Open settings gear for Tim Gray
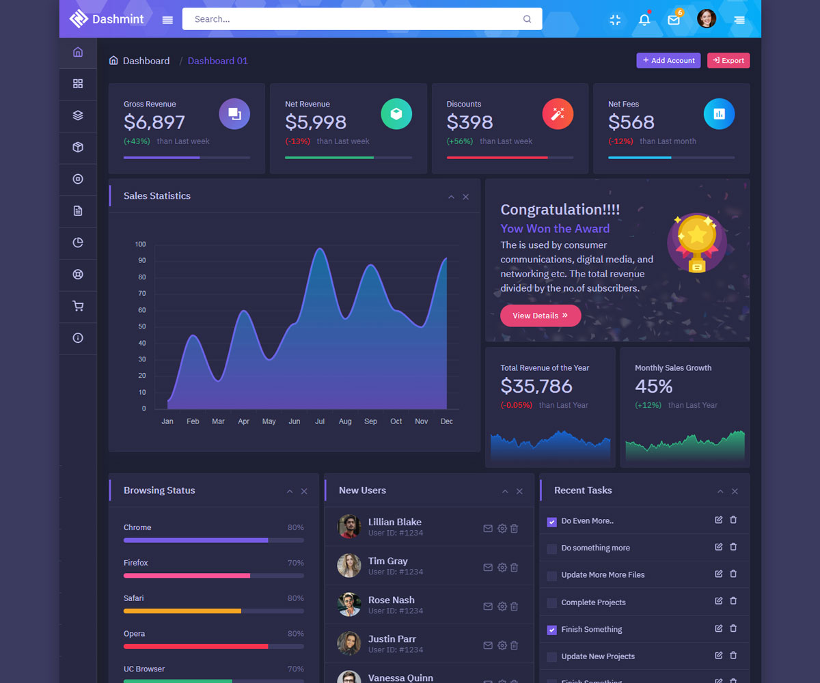The width and height of the screenshot is (820, 683). click(502, 568)
